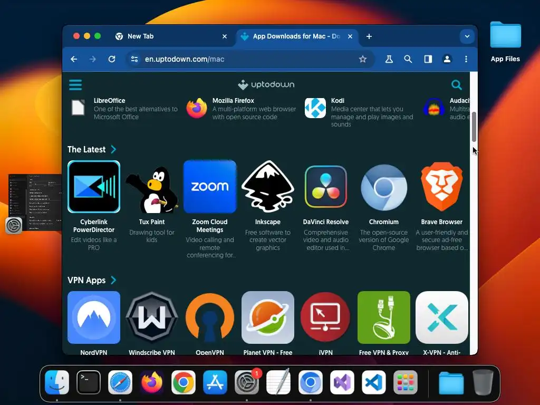Open the NordVPN app icon

pos(94,317)
